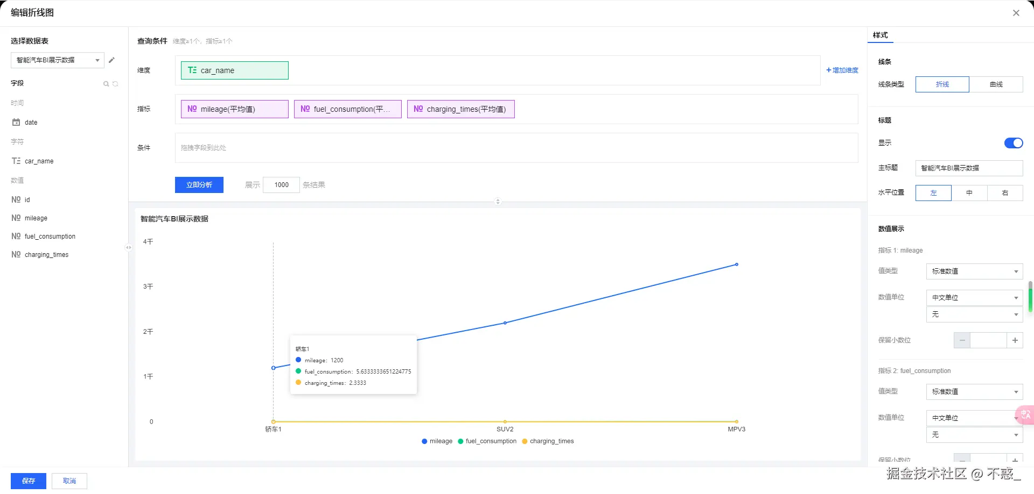
Task: Select 曲线 line type
Action: pyautogui.click(x=996, y=84)
